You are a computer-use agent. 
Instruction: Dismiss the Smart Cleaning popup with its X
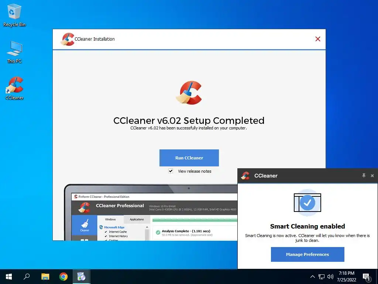click(372, 176)
